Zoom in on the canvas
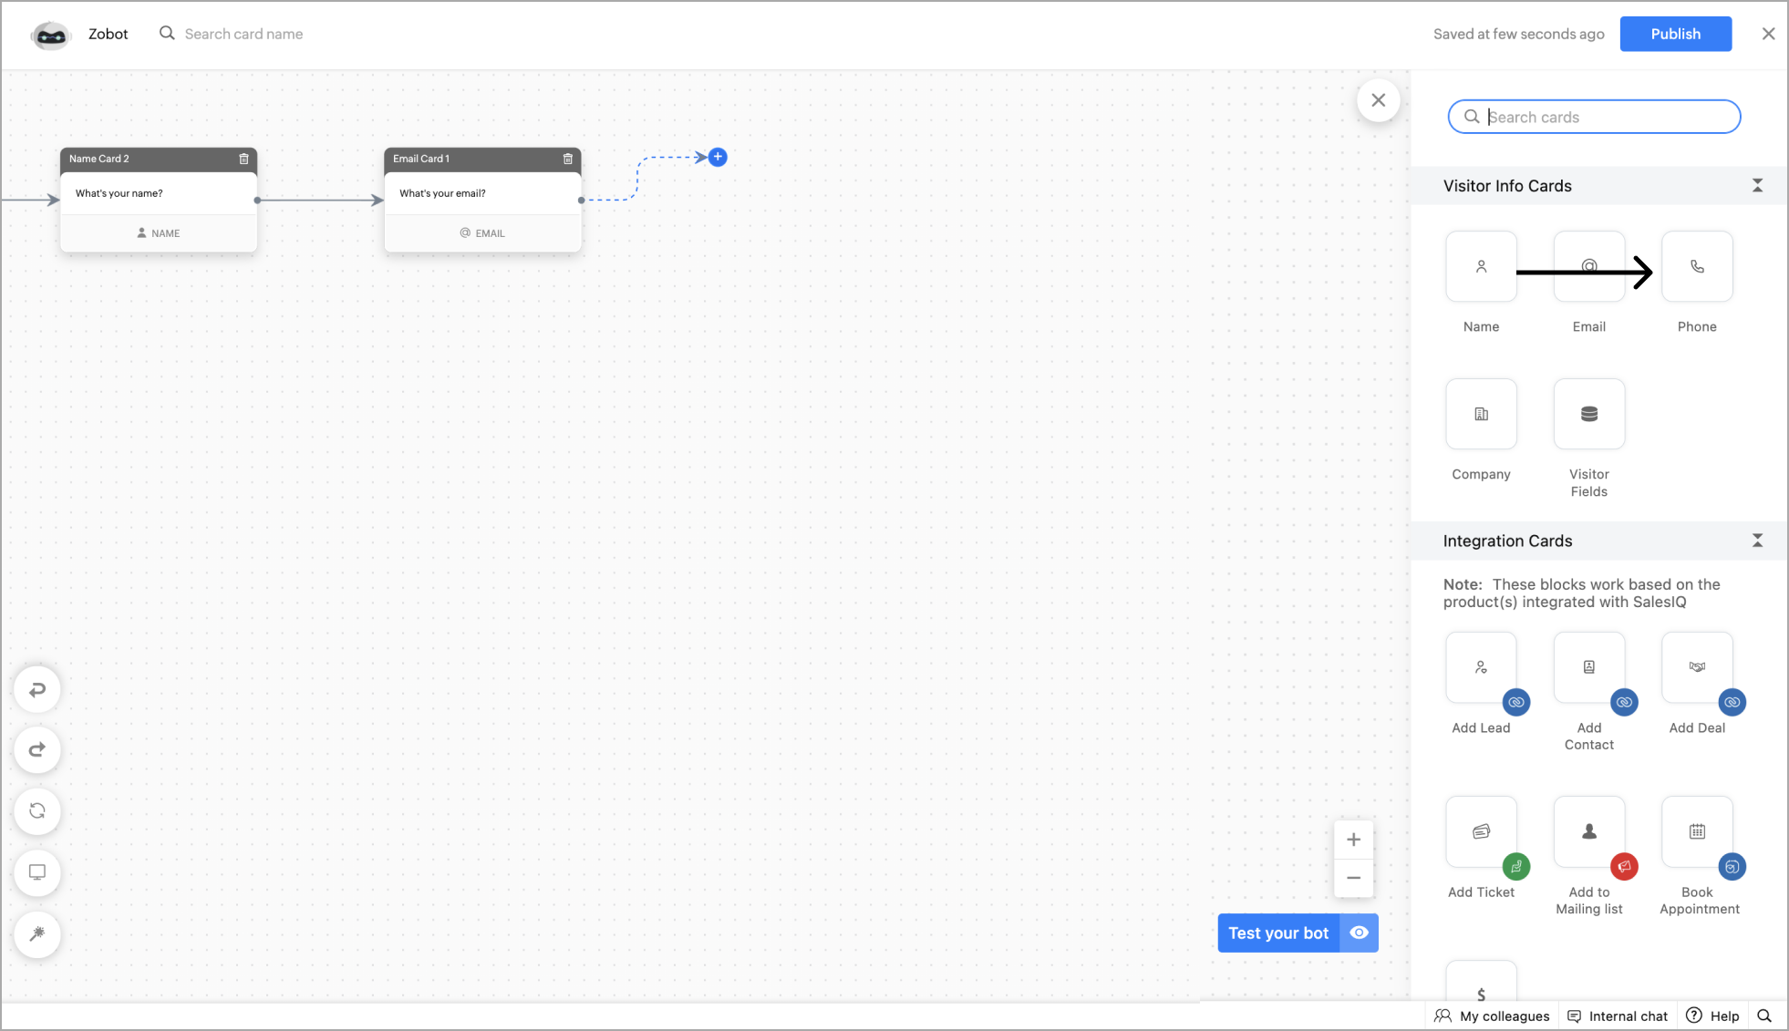The height and width of the screenshot is (1031, 1789). 1353,840
